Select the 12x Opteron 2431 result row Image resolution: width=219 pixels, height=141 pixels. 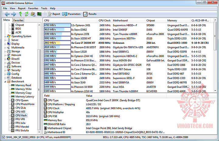pos(128,25)
